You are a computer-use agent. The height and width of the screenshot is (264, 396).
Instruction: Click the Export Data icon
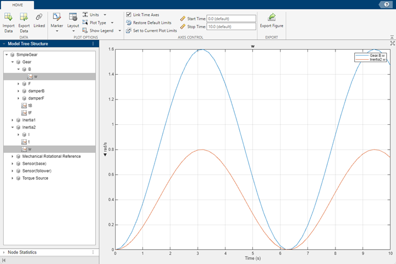[24, 18]
